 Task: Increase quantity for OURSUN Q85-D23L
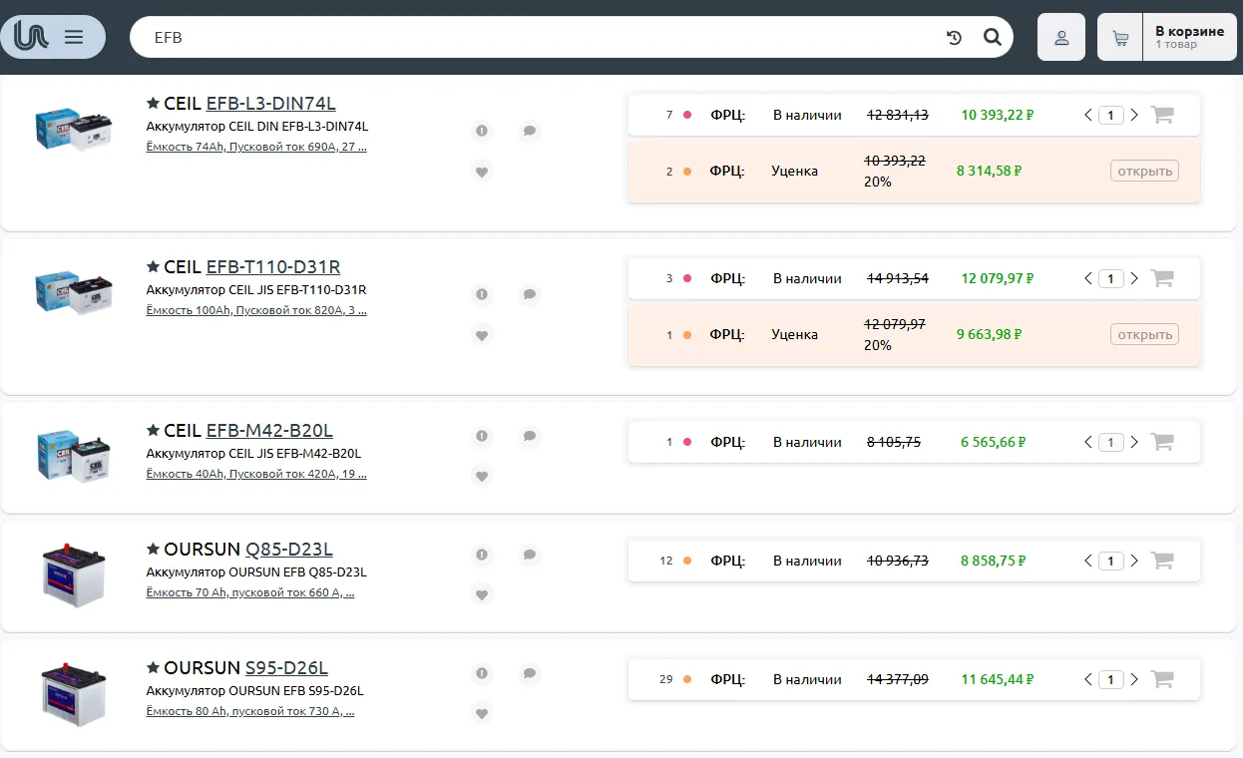point(1134,561)
